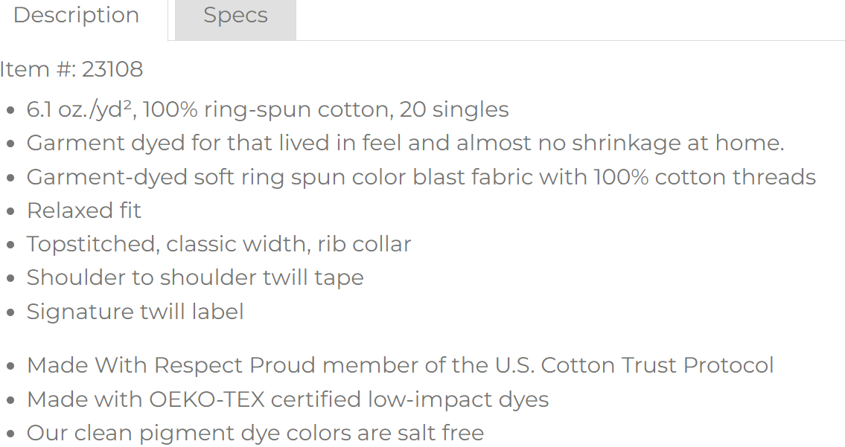Select the Description tab

77,16
